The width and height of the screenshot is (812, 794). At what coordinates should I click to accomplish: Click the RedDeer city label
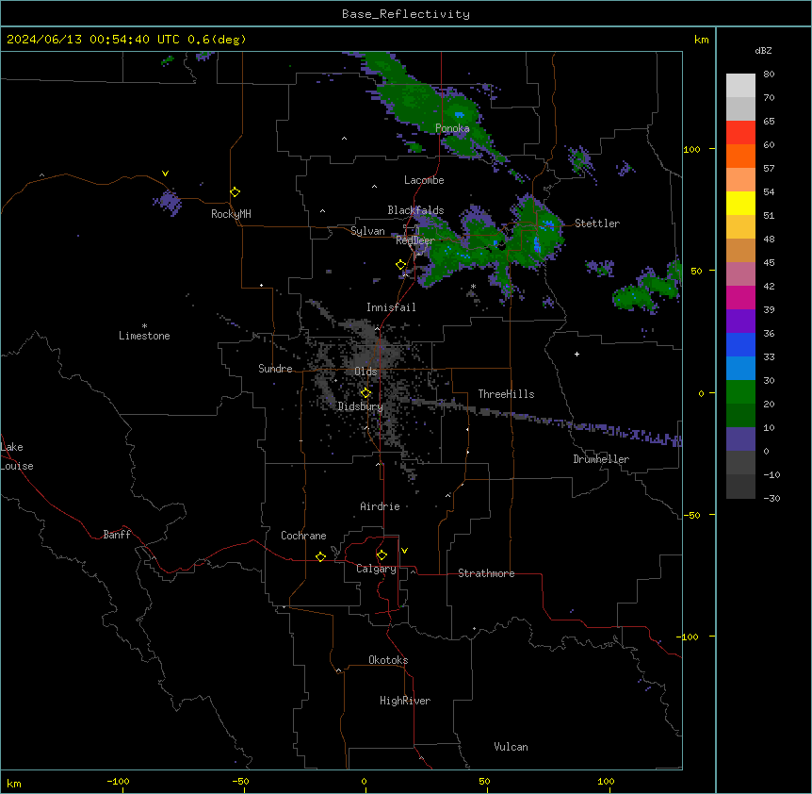pyautogui.click(x=415, y=240)
